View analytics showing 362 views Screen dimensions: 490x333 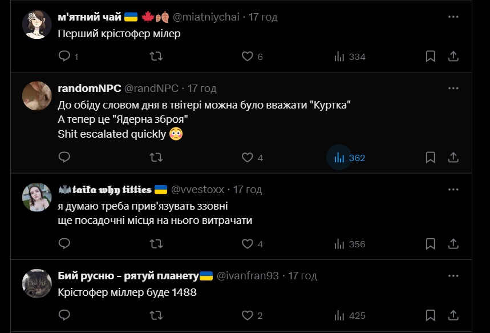coord(349,158)
